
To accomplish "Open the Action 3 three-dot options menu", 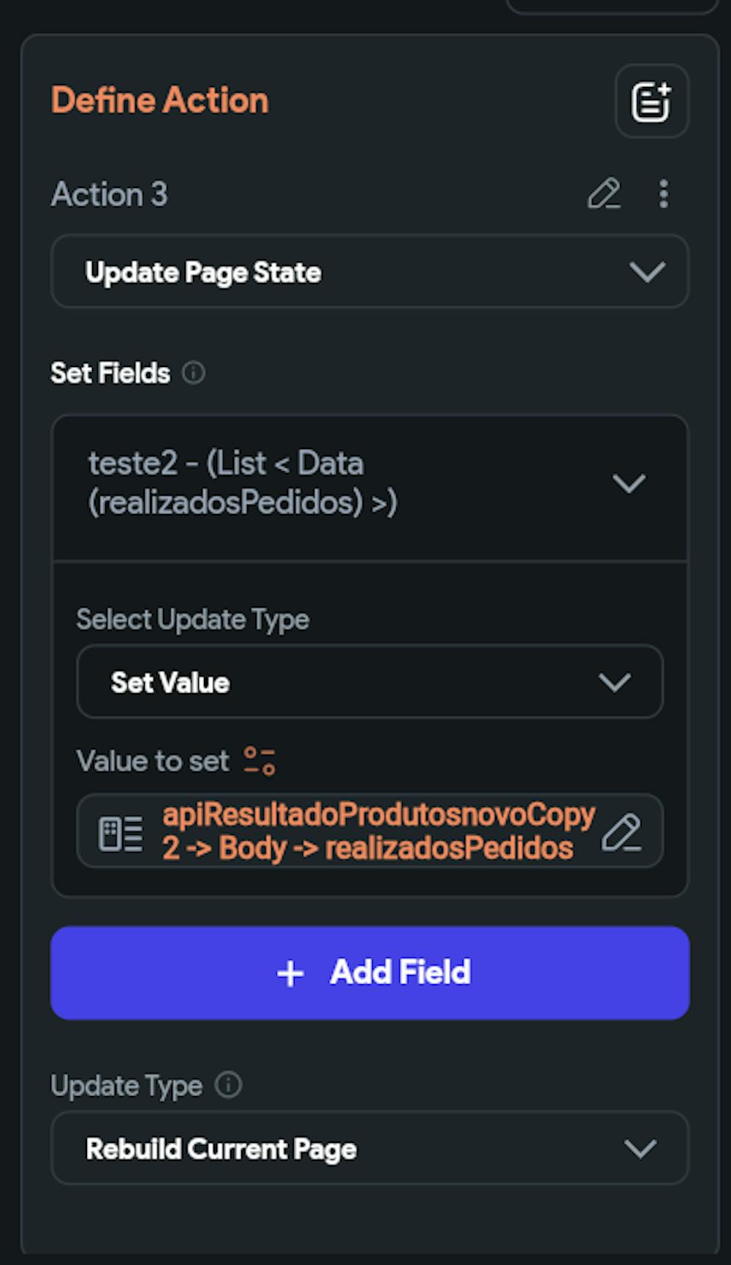I will click(663, 194).
